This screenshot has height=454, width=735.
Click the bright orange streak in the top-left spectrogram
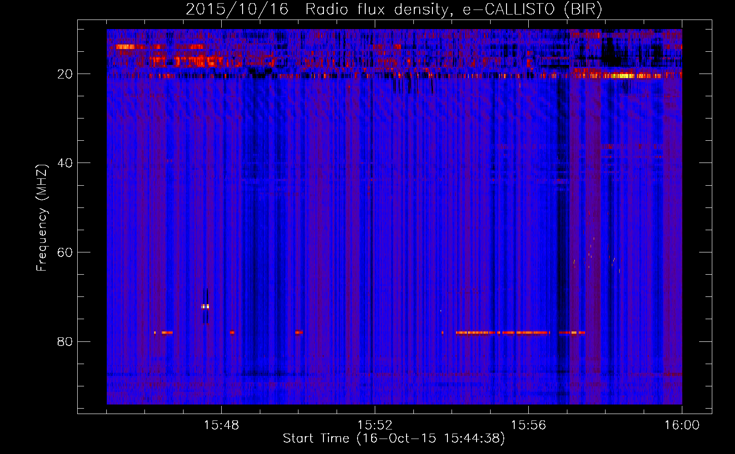click(126, 47)
